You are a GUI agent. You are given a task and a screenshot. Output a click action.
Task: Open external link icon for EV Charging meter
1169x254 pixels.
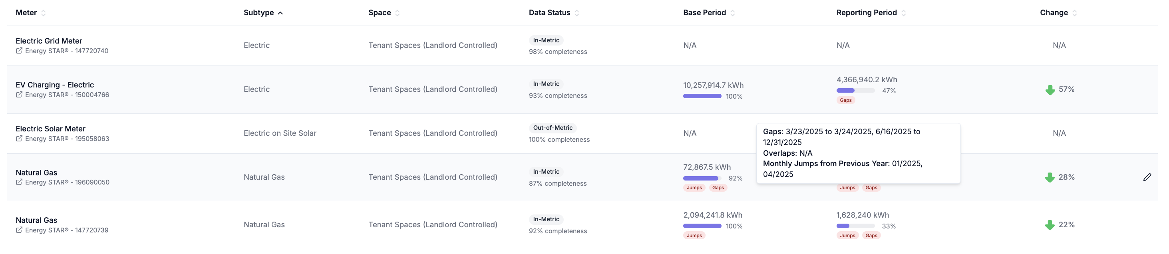[19, 95]
